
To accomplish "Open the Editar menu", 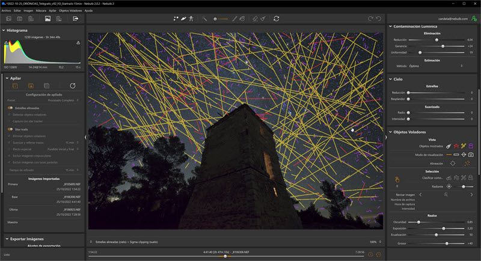I will point(17,10).
